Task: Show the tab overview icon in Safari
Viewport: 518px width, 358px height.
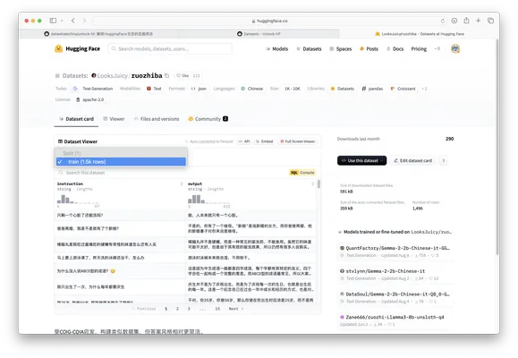Action: click(490, 21)
